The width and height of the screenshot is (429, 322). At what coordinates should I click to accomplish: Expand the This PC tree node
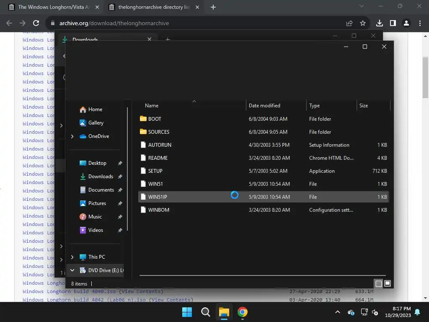click(72, 257)
